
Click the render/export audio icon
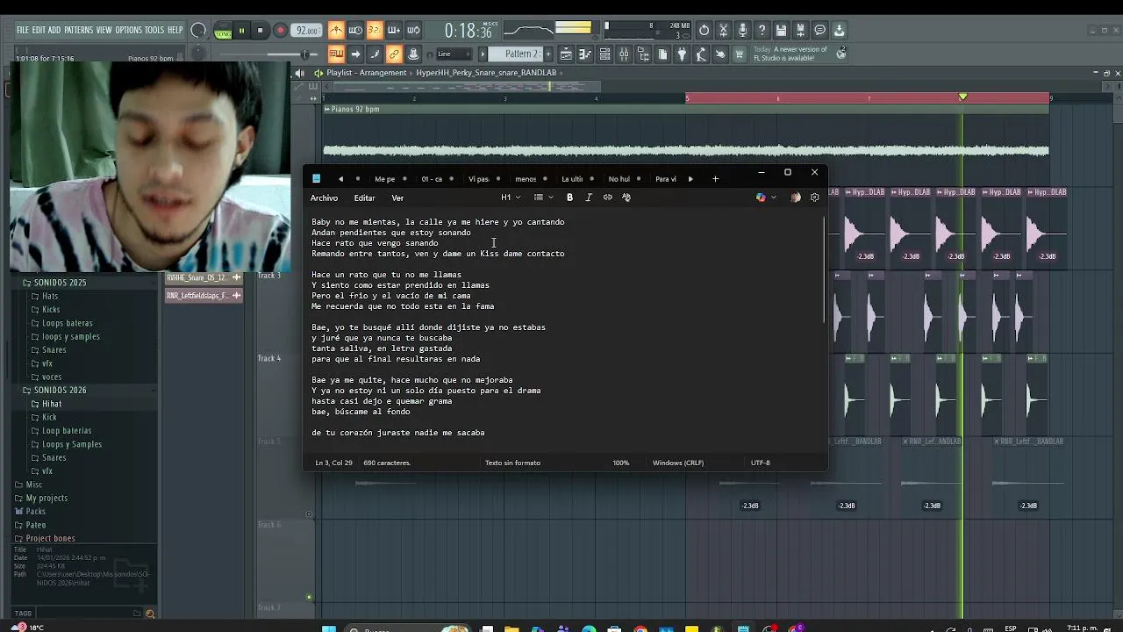(800, 31)
